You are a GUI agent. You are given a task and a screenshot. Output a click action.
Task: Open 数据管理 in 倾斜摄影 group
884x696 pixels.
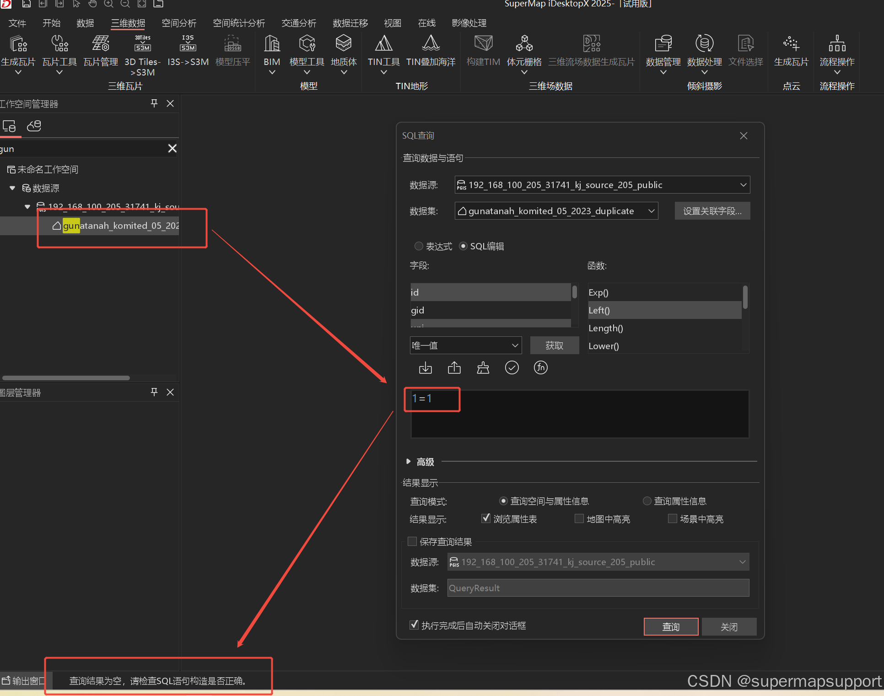click(663, 44)
